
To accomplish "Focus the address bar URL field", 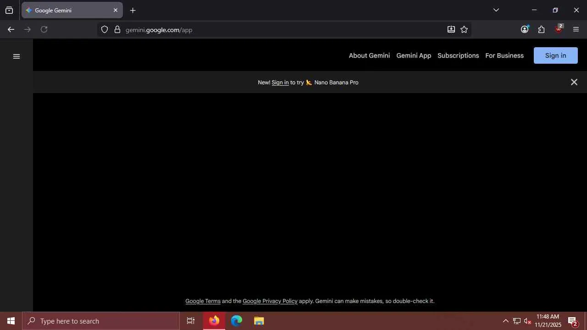I will tap(284, 30).
